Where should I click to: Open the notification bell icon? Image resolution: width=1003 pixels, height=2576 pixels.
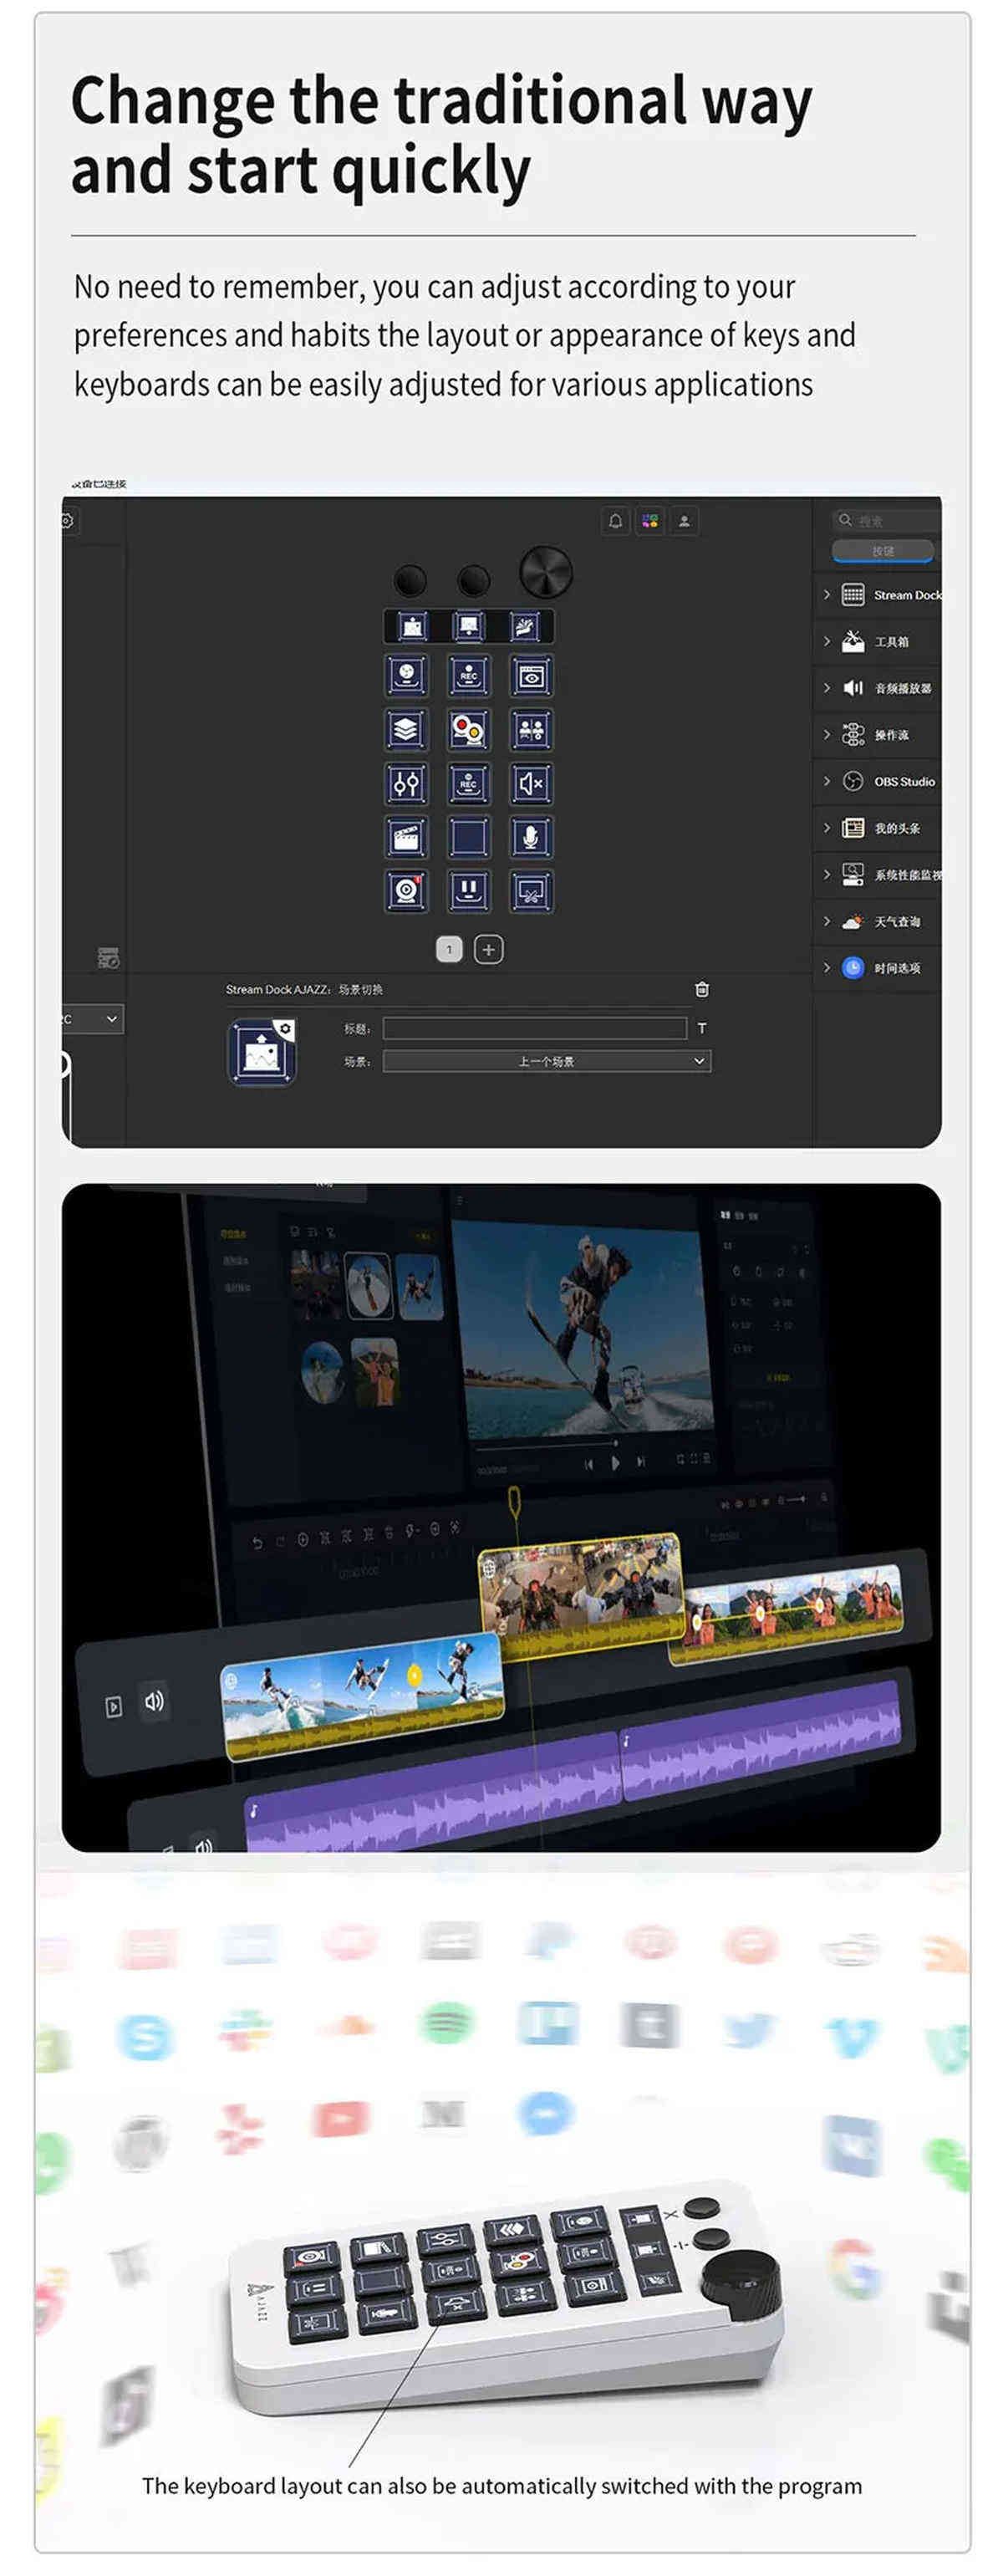click(x=615, y=521)
